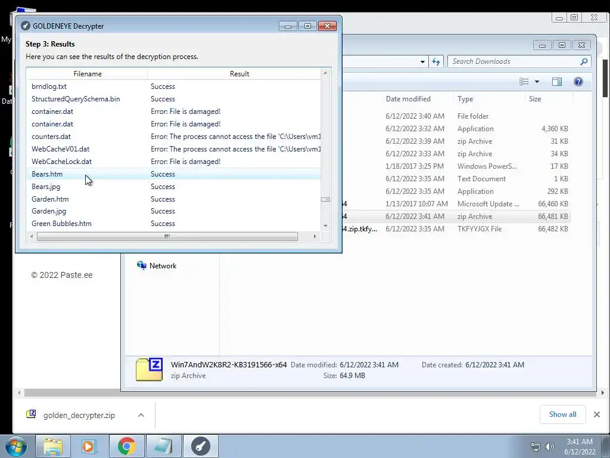Close the Chrome downloads bar
Image resolution: width=610 pixels, height=458 pixels.
597,414
